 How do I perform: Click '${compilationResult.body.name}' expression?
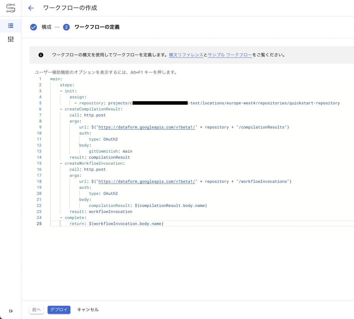171,205
